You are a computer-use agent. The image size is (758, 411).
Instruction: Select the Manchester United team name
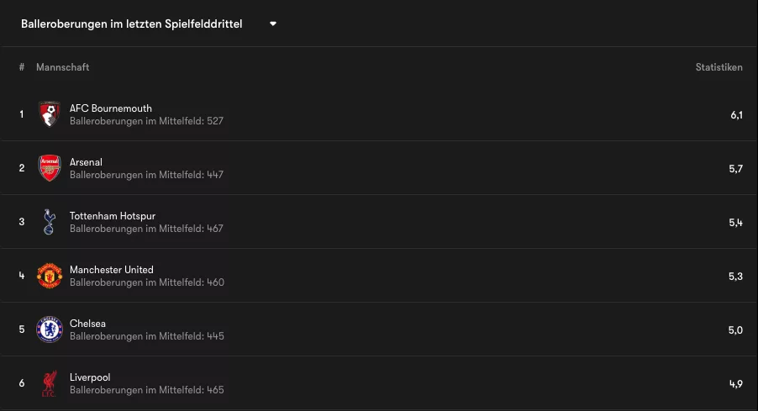(112, 270)
